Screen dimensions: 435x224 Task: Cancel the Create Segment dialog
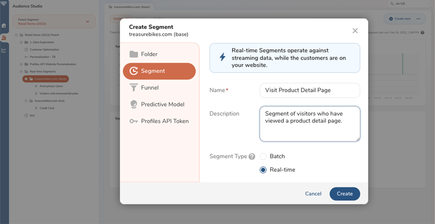tap(313, 194)
